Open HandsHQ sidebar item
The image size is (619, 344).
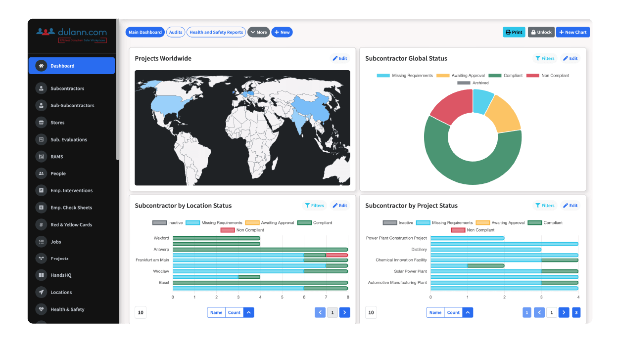coord(61,275)
